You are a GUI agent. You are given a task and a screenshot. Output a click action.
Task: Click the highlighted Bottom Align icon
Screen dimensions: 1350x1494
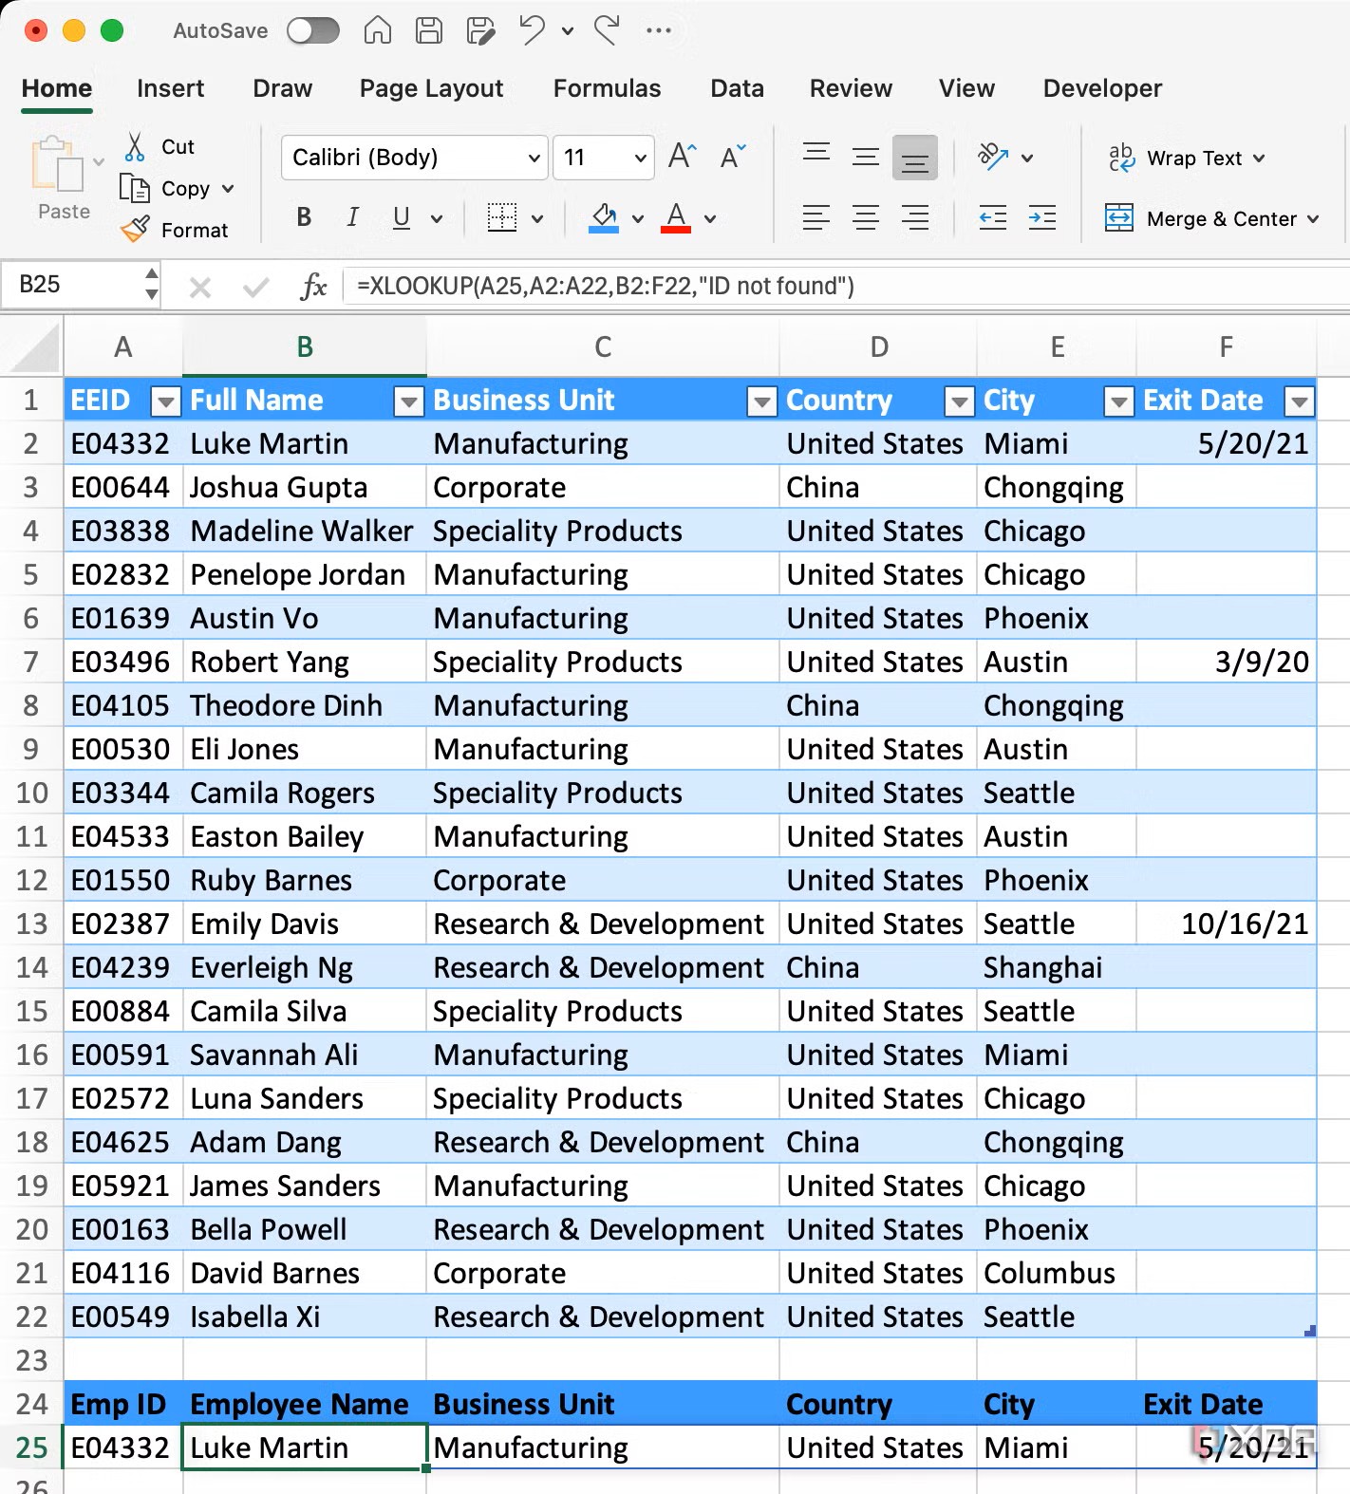915,158
